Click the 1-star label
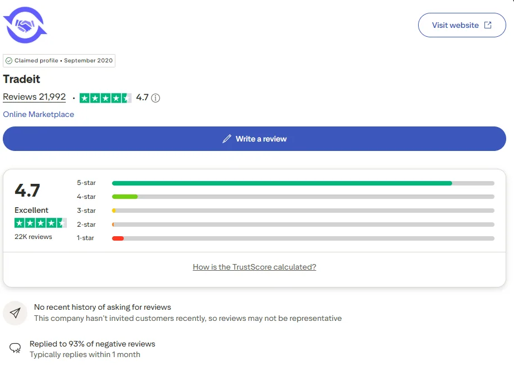This screenshot has height=366, width=514. pos(85,238)
